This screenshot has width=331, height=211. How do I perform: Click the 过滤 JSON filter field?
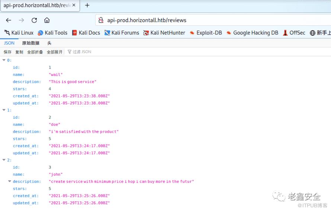[82, 52]
